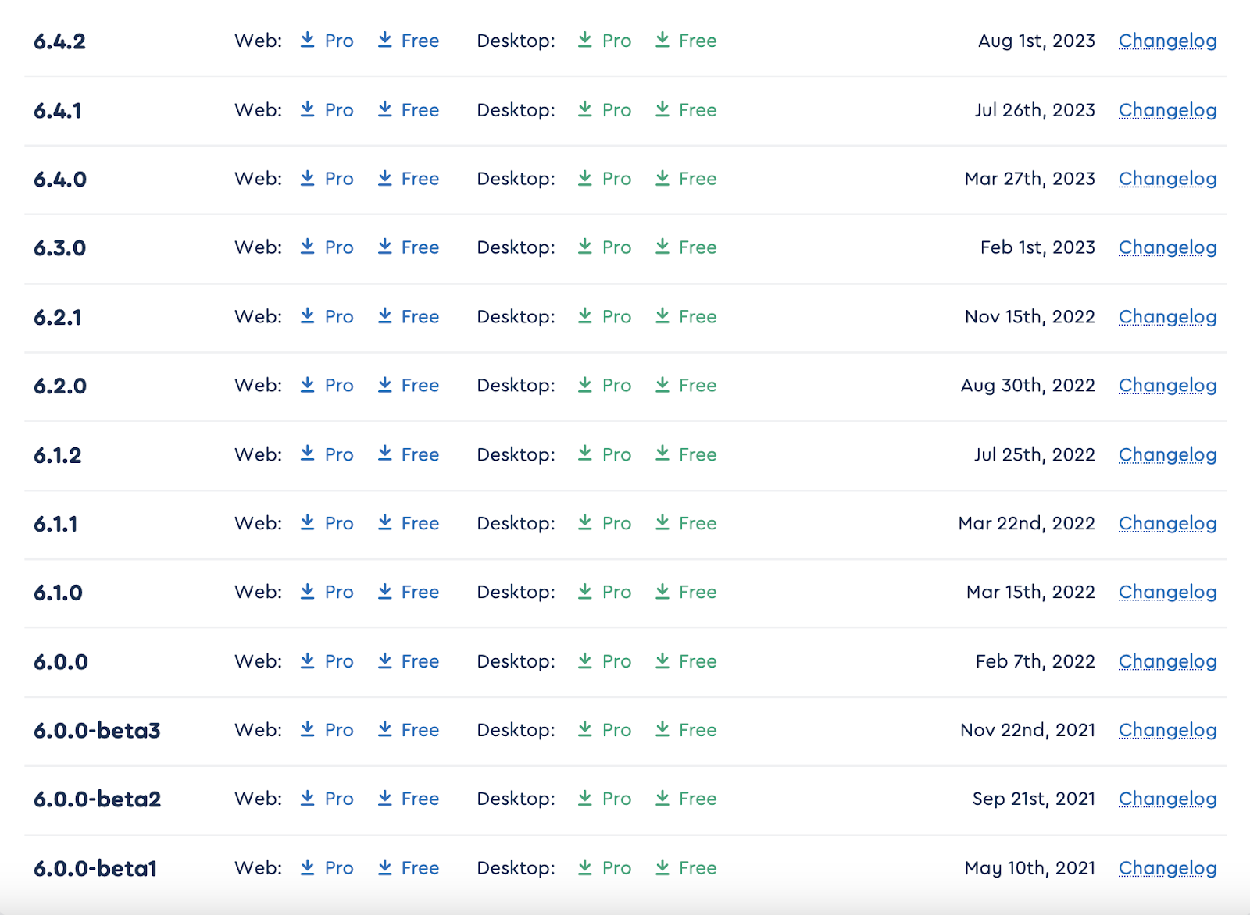The image size is (1250, 915).
Task: Download the 6.3.0 Web Free package
Action: [408, 247]
